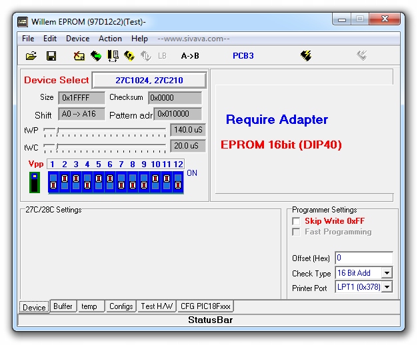Toggle DIP switch 7
Viewport: 418px width, 345px height.
(x=121, y=182)
